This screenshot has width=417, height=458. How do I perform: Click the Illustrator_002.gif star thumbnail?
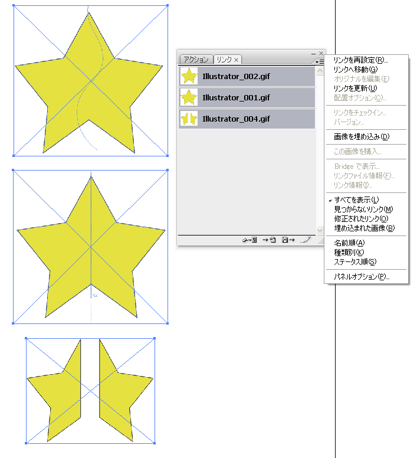(189, 76)
